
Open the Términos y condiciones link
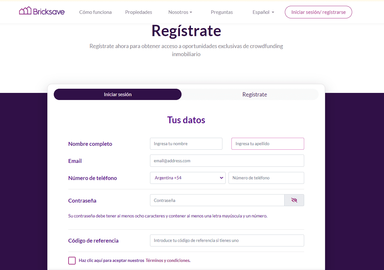(x=168, y=261)
